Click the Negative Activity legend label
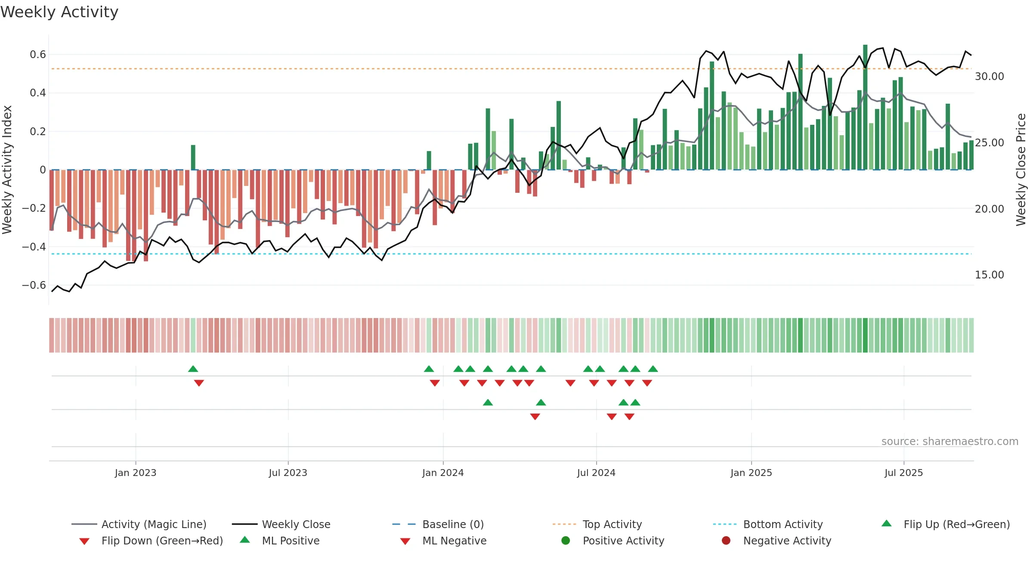Image resolution: width=1033 pixels, height=581 pixels. tap(787, 541)
